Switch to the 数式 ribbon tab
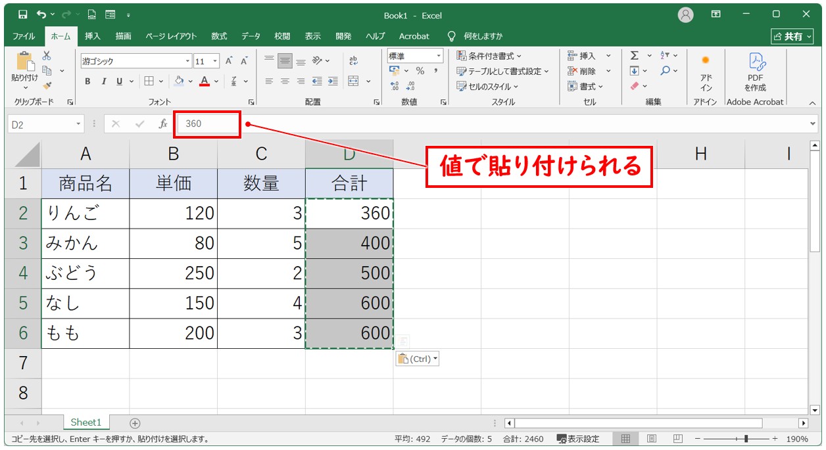The image size is (826, 450). (219, 36)
